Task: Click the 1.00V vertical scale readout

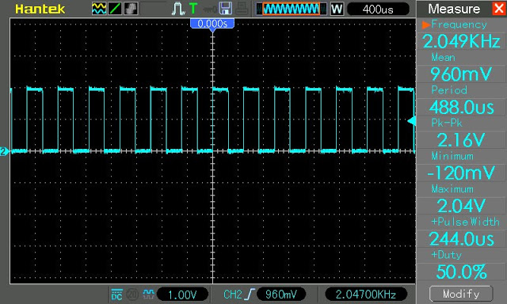Action: tap(182, 294)
